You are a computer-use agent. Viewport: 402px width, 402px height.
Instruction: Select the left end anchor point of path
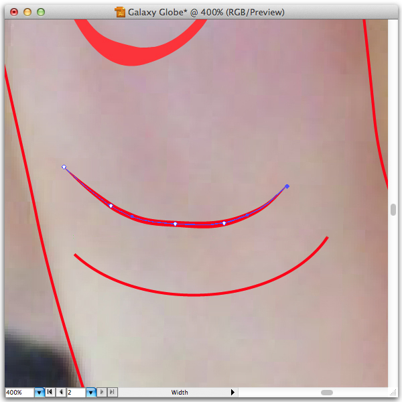click(x=64, y=167)
